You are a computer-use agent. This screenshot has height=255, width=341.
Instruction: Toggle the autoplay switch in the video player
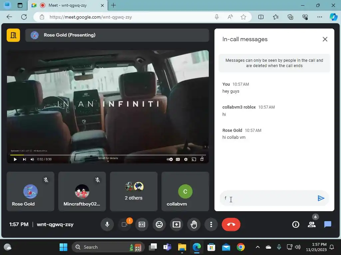[170, 159]
